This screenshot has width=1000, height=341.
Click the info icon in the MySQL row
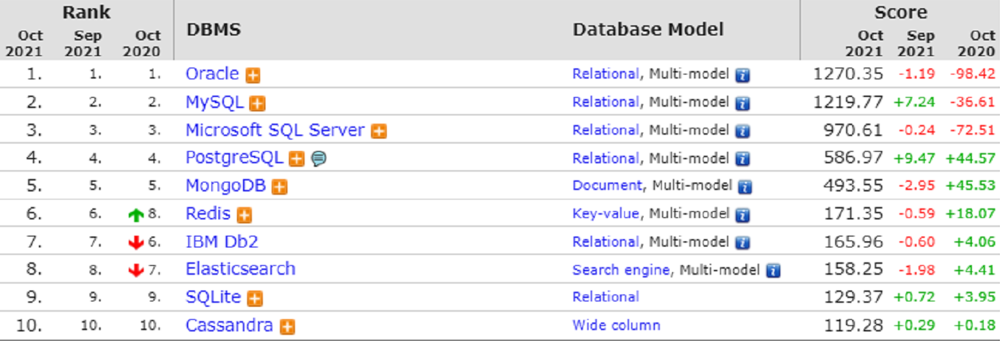pyautogui.click(x=743, y=103)
